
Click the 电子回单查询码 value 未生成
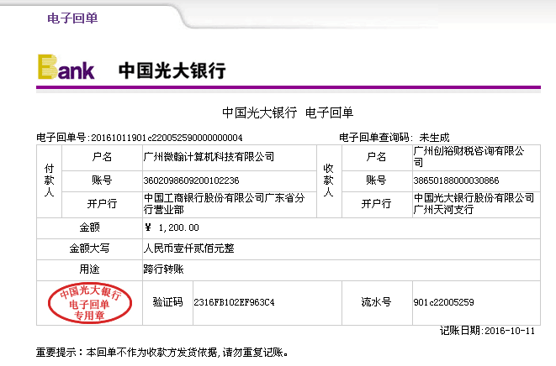tap(434, 138)
